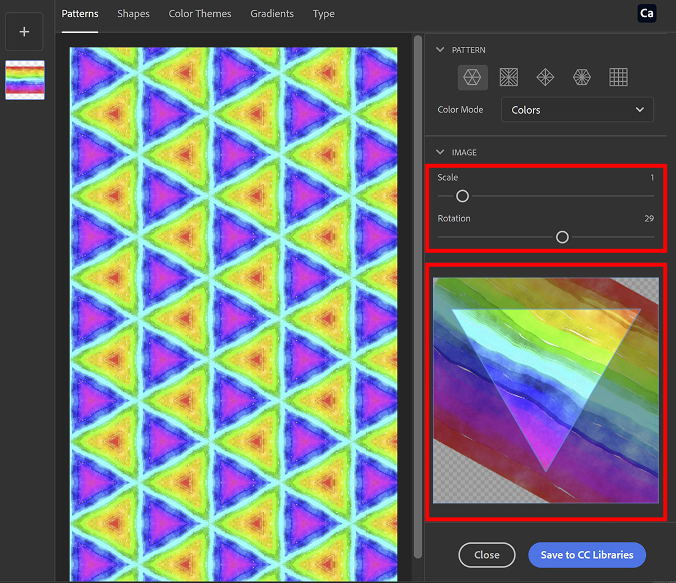Select the Patterns tab
The height and width of the screenshot is (583, 676).
pos(80,14)
